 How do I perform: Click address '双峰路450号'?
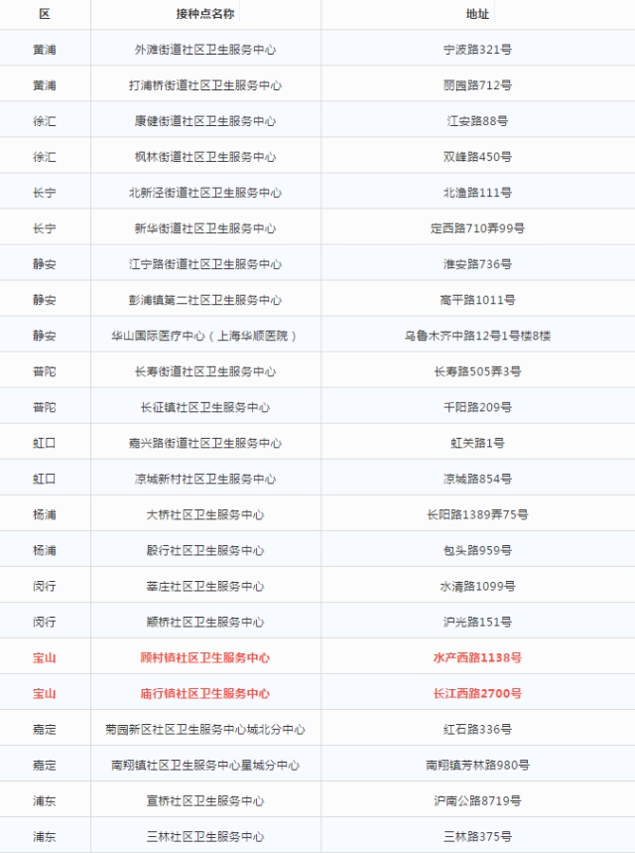(x=477, y=157)
